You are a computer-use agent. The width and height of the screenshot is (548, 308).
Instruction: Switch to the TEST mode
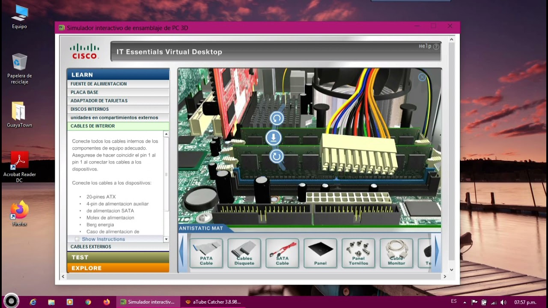coord(118,257)
